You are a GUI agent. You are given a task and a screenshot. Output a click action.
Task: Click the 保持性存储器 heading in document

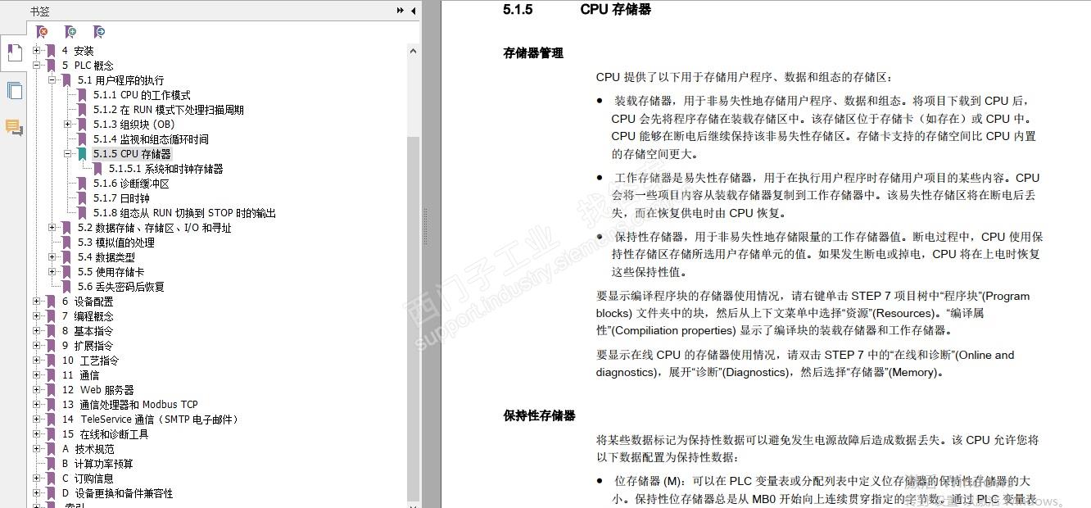(x=539, y=415)
